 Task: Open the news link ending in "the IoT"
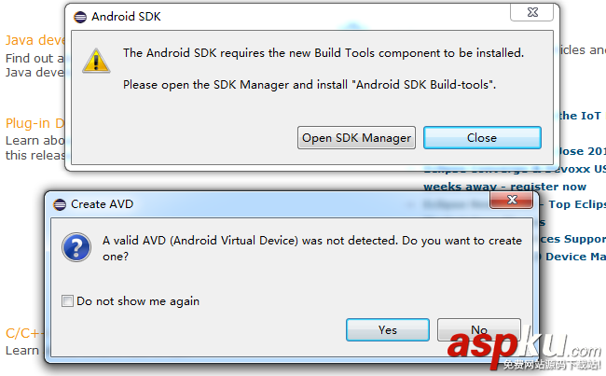click(579, 116)
